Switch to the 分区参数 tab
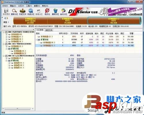144x115 pixels. [x=40, y=30]
